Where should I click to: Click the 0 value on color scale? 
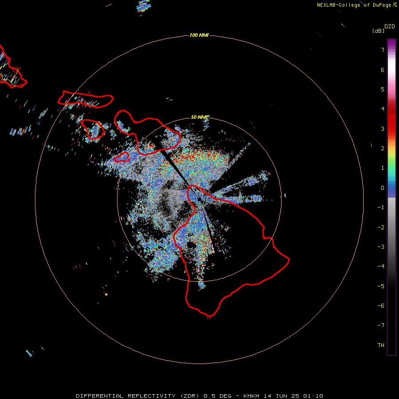click(383, 188)
